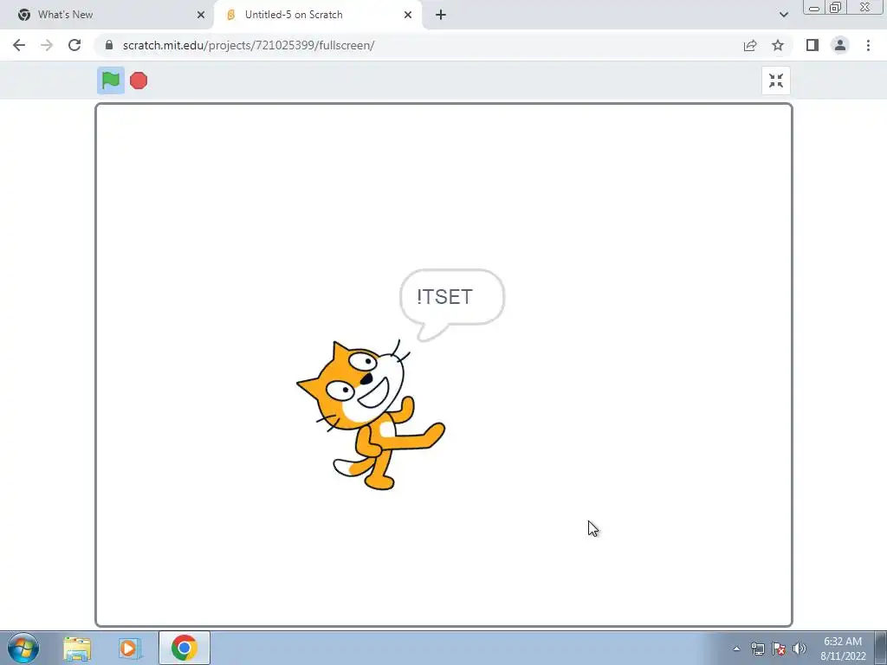Expand the tab search dropdown
The width and height of the screenshot is (887, 665).
(783, 15)
